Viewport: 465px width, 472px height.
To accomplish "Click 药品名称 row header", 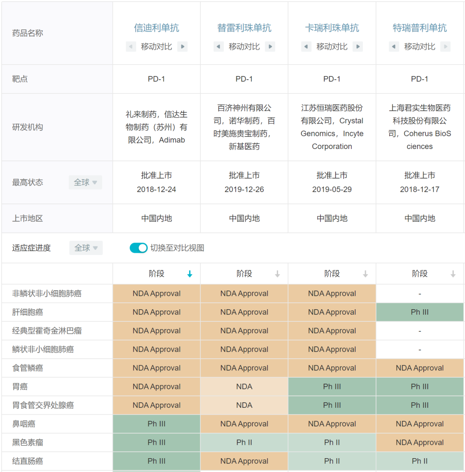I will (x=28, y=33).
